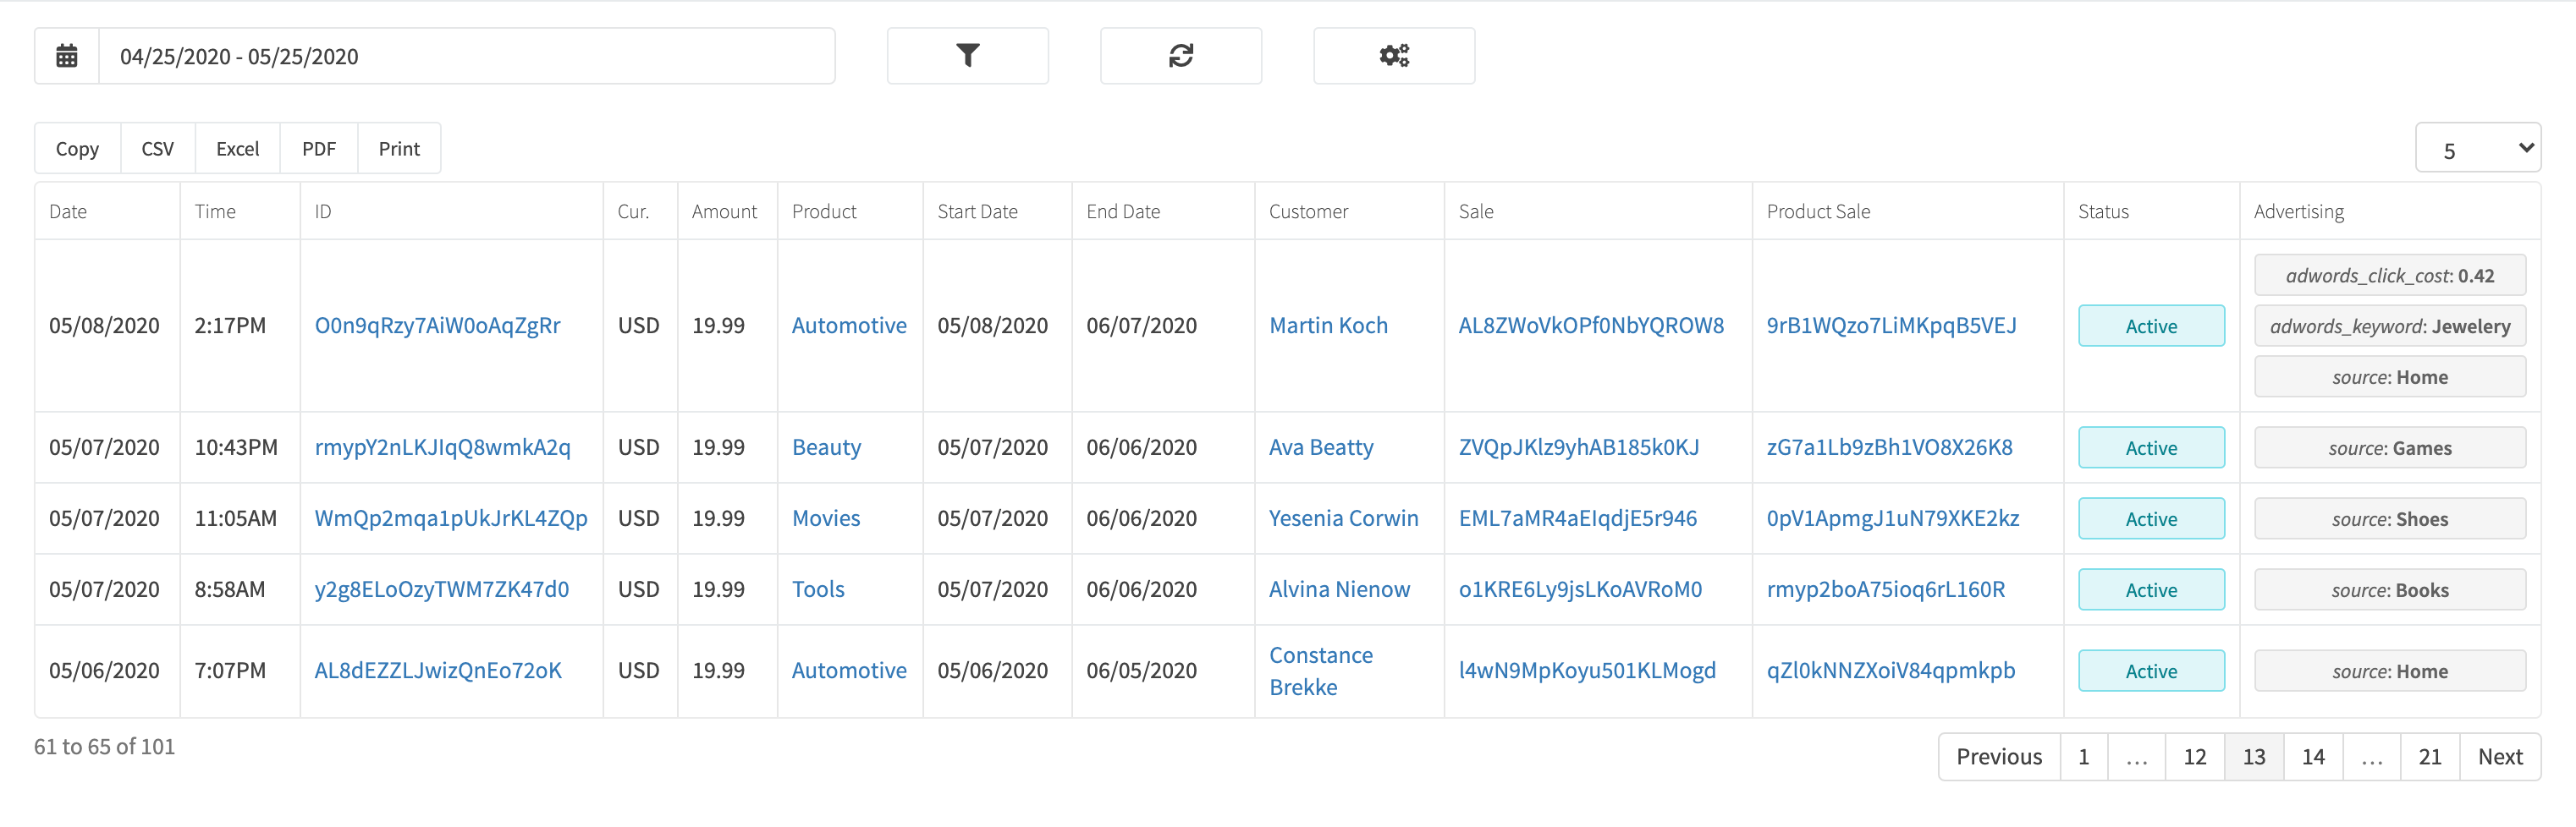Viewport: 2576px width, 827px height.
Task: Select current page 13 in pagination
Action: click(2253, 757)
